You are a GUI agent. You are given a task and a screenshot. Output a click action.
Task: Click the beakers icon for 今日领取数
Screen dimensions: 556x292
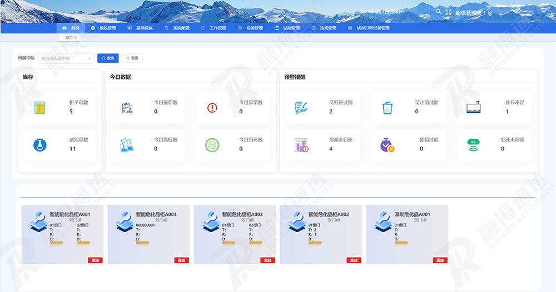point(127,145)
